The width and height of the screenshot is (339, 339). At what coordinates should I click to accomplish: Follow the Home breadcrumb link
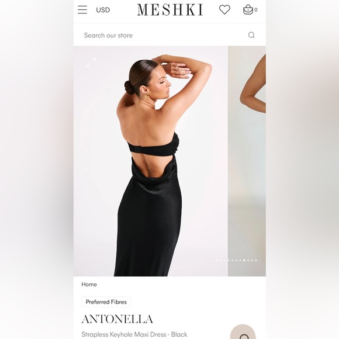tap(89, 284)
